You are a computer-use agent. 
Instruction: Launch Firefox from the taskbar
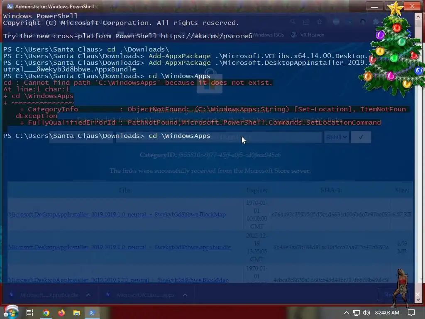[x=61, y=313]
